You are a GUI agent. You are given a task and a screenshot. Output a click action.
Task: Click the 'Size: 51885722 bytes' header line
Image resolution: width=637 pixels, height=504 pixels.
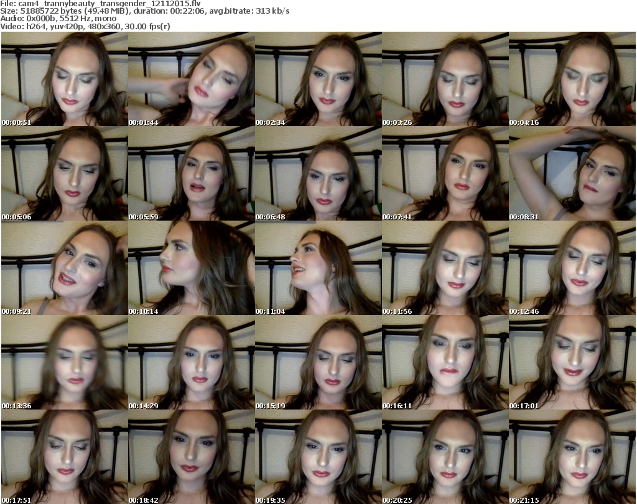click(x=144, y=11)
